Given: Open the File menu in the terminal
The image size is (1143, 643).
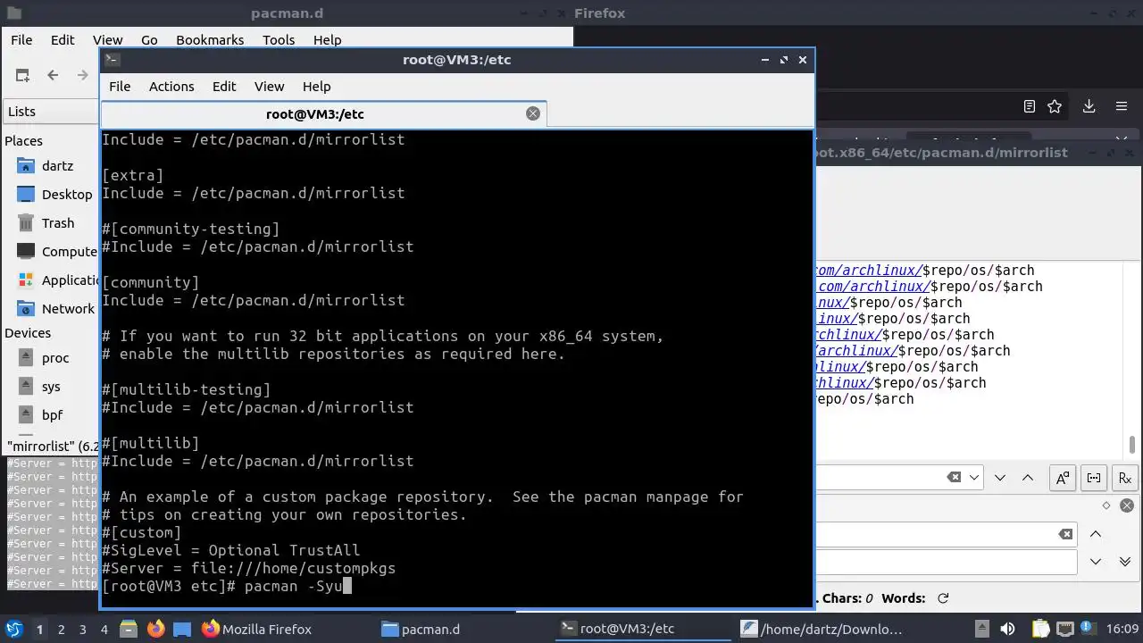Looking at the screenshot, I should 120,87.
